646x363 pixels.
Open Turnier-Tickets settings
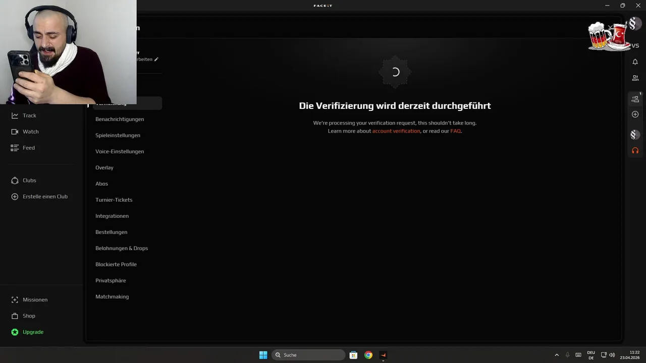(114, 200)
